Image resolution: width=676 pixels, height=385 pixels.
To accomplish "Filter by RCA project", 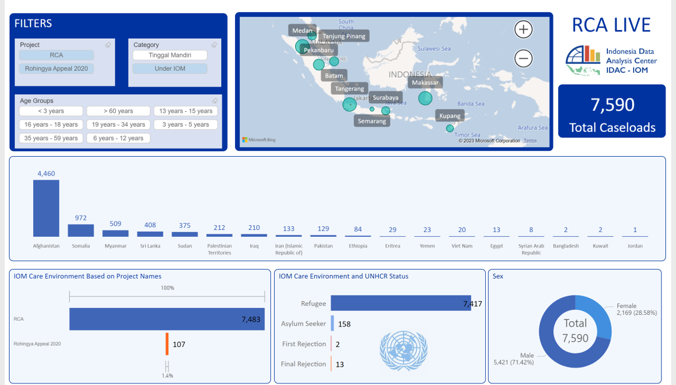I will [x=56, y=55].
